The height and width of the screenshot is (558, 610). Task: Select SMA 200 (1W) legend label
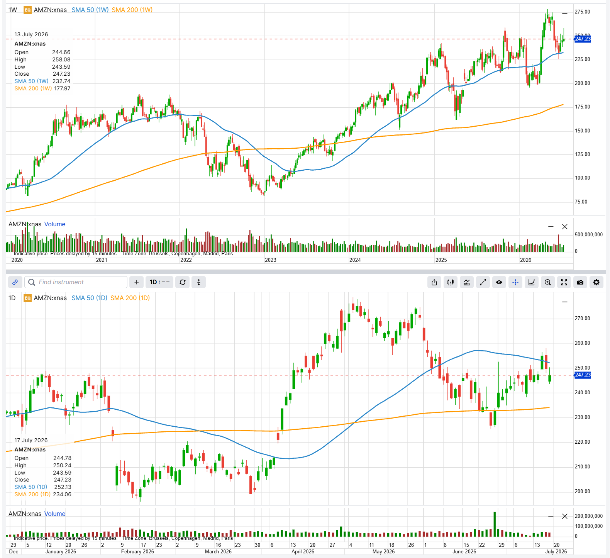pyautogui.click(x=132, y=10)
